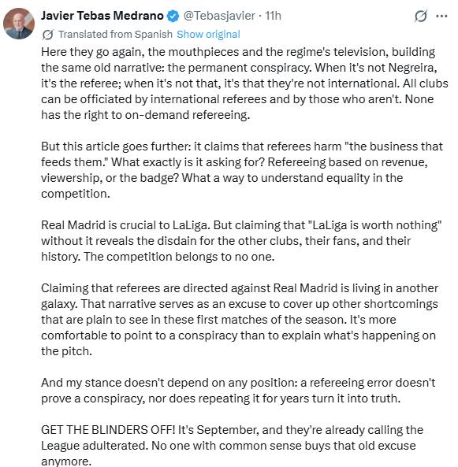
Task: Open the three-dot More options menu
Action: (441, 16)
